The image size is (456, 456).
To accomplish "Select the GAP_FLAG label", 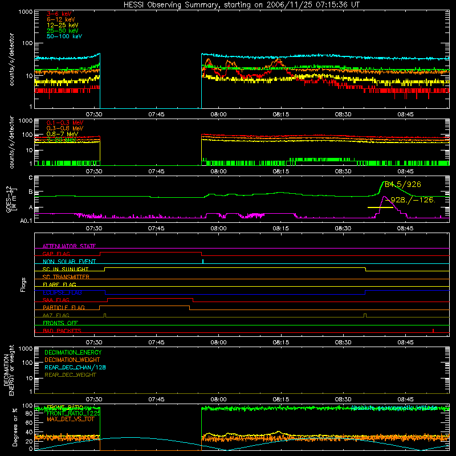I will (x=56, y=254).
